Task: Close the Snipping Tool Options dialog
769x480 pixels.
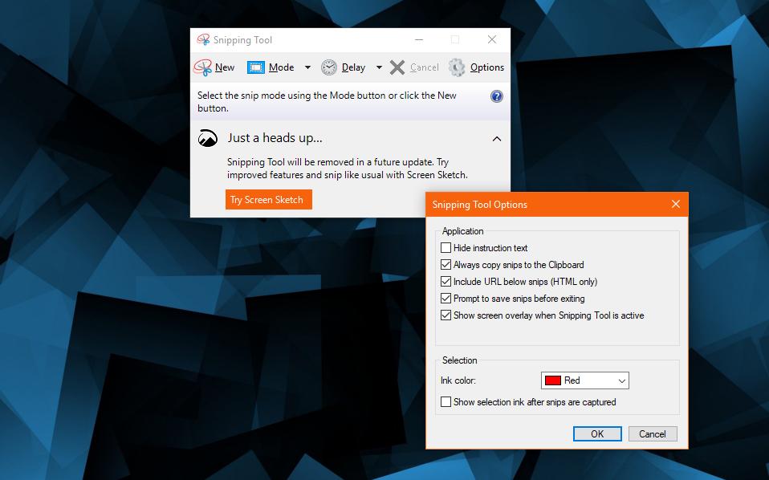Action: tap(676, 204)
